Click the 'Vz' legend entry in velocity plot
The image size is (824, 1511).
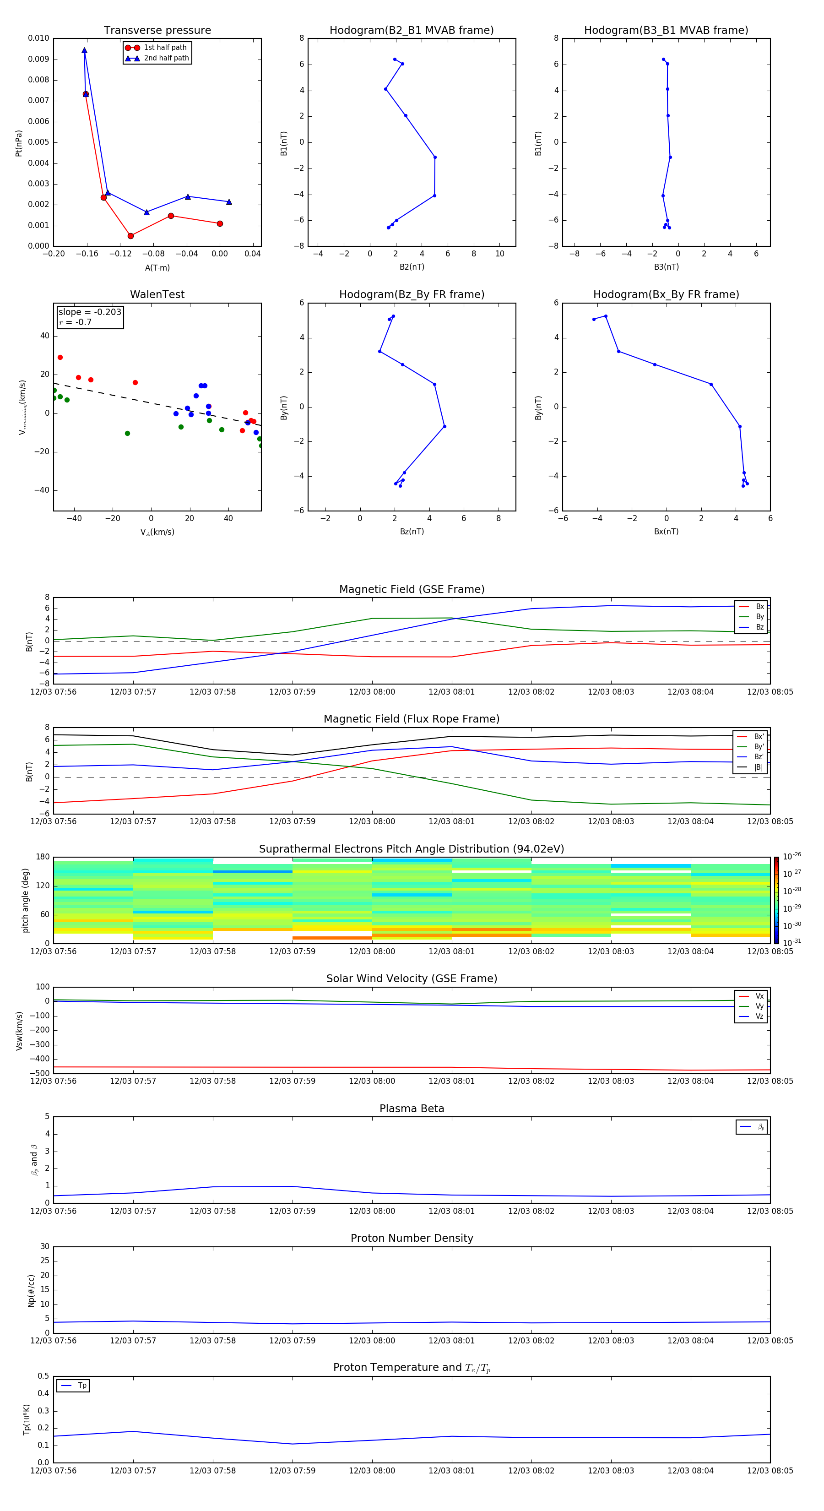click(751, 1016)
